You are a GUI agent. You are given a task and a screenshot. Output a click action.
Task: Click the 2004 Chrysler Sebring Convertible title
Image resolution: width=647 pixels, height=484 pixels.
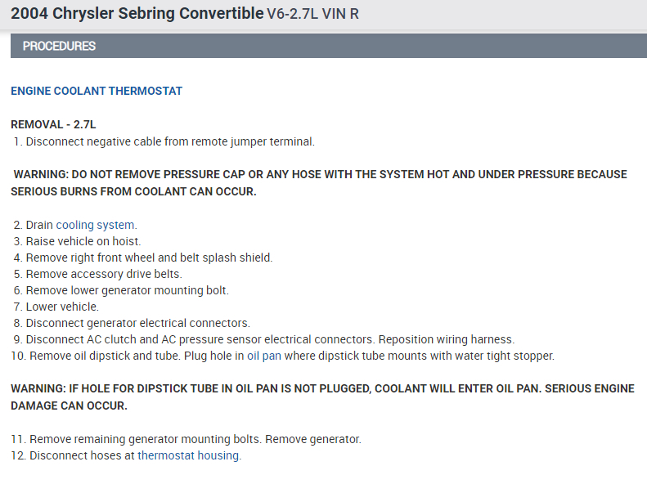tap(137, 15)
